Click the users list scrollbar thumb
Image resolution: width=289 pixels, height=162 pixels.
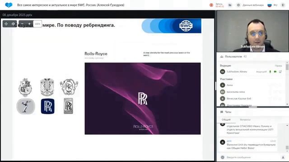click(287, 67)
